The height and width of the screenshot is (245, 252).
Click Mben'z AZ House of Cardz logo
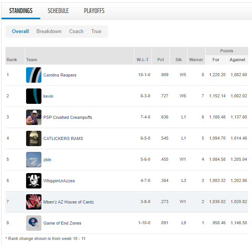tap(33, 202)
